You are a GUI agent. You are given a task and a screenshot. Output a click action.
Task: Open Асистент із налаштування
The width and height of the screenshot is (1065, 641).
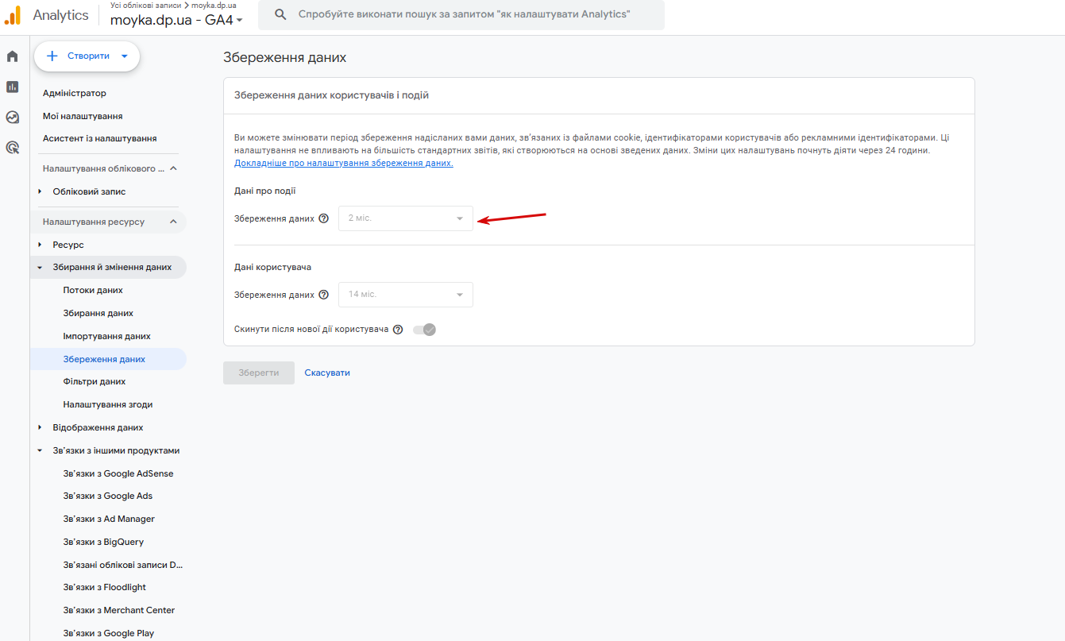100,138
